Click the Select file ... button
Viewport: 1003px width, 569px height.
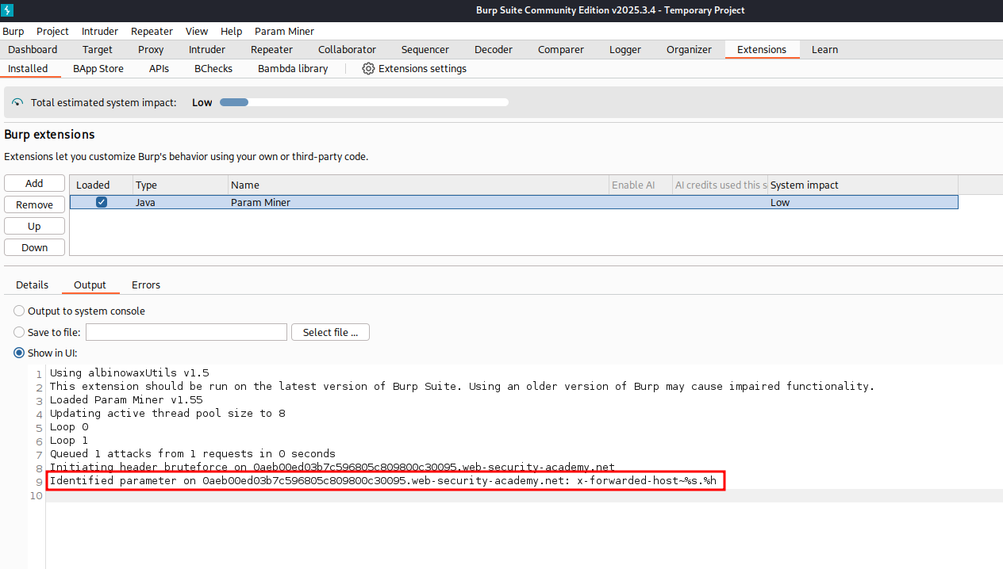pos(330,333)
